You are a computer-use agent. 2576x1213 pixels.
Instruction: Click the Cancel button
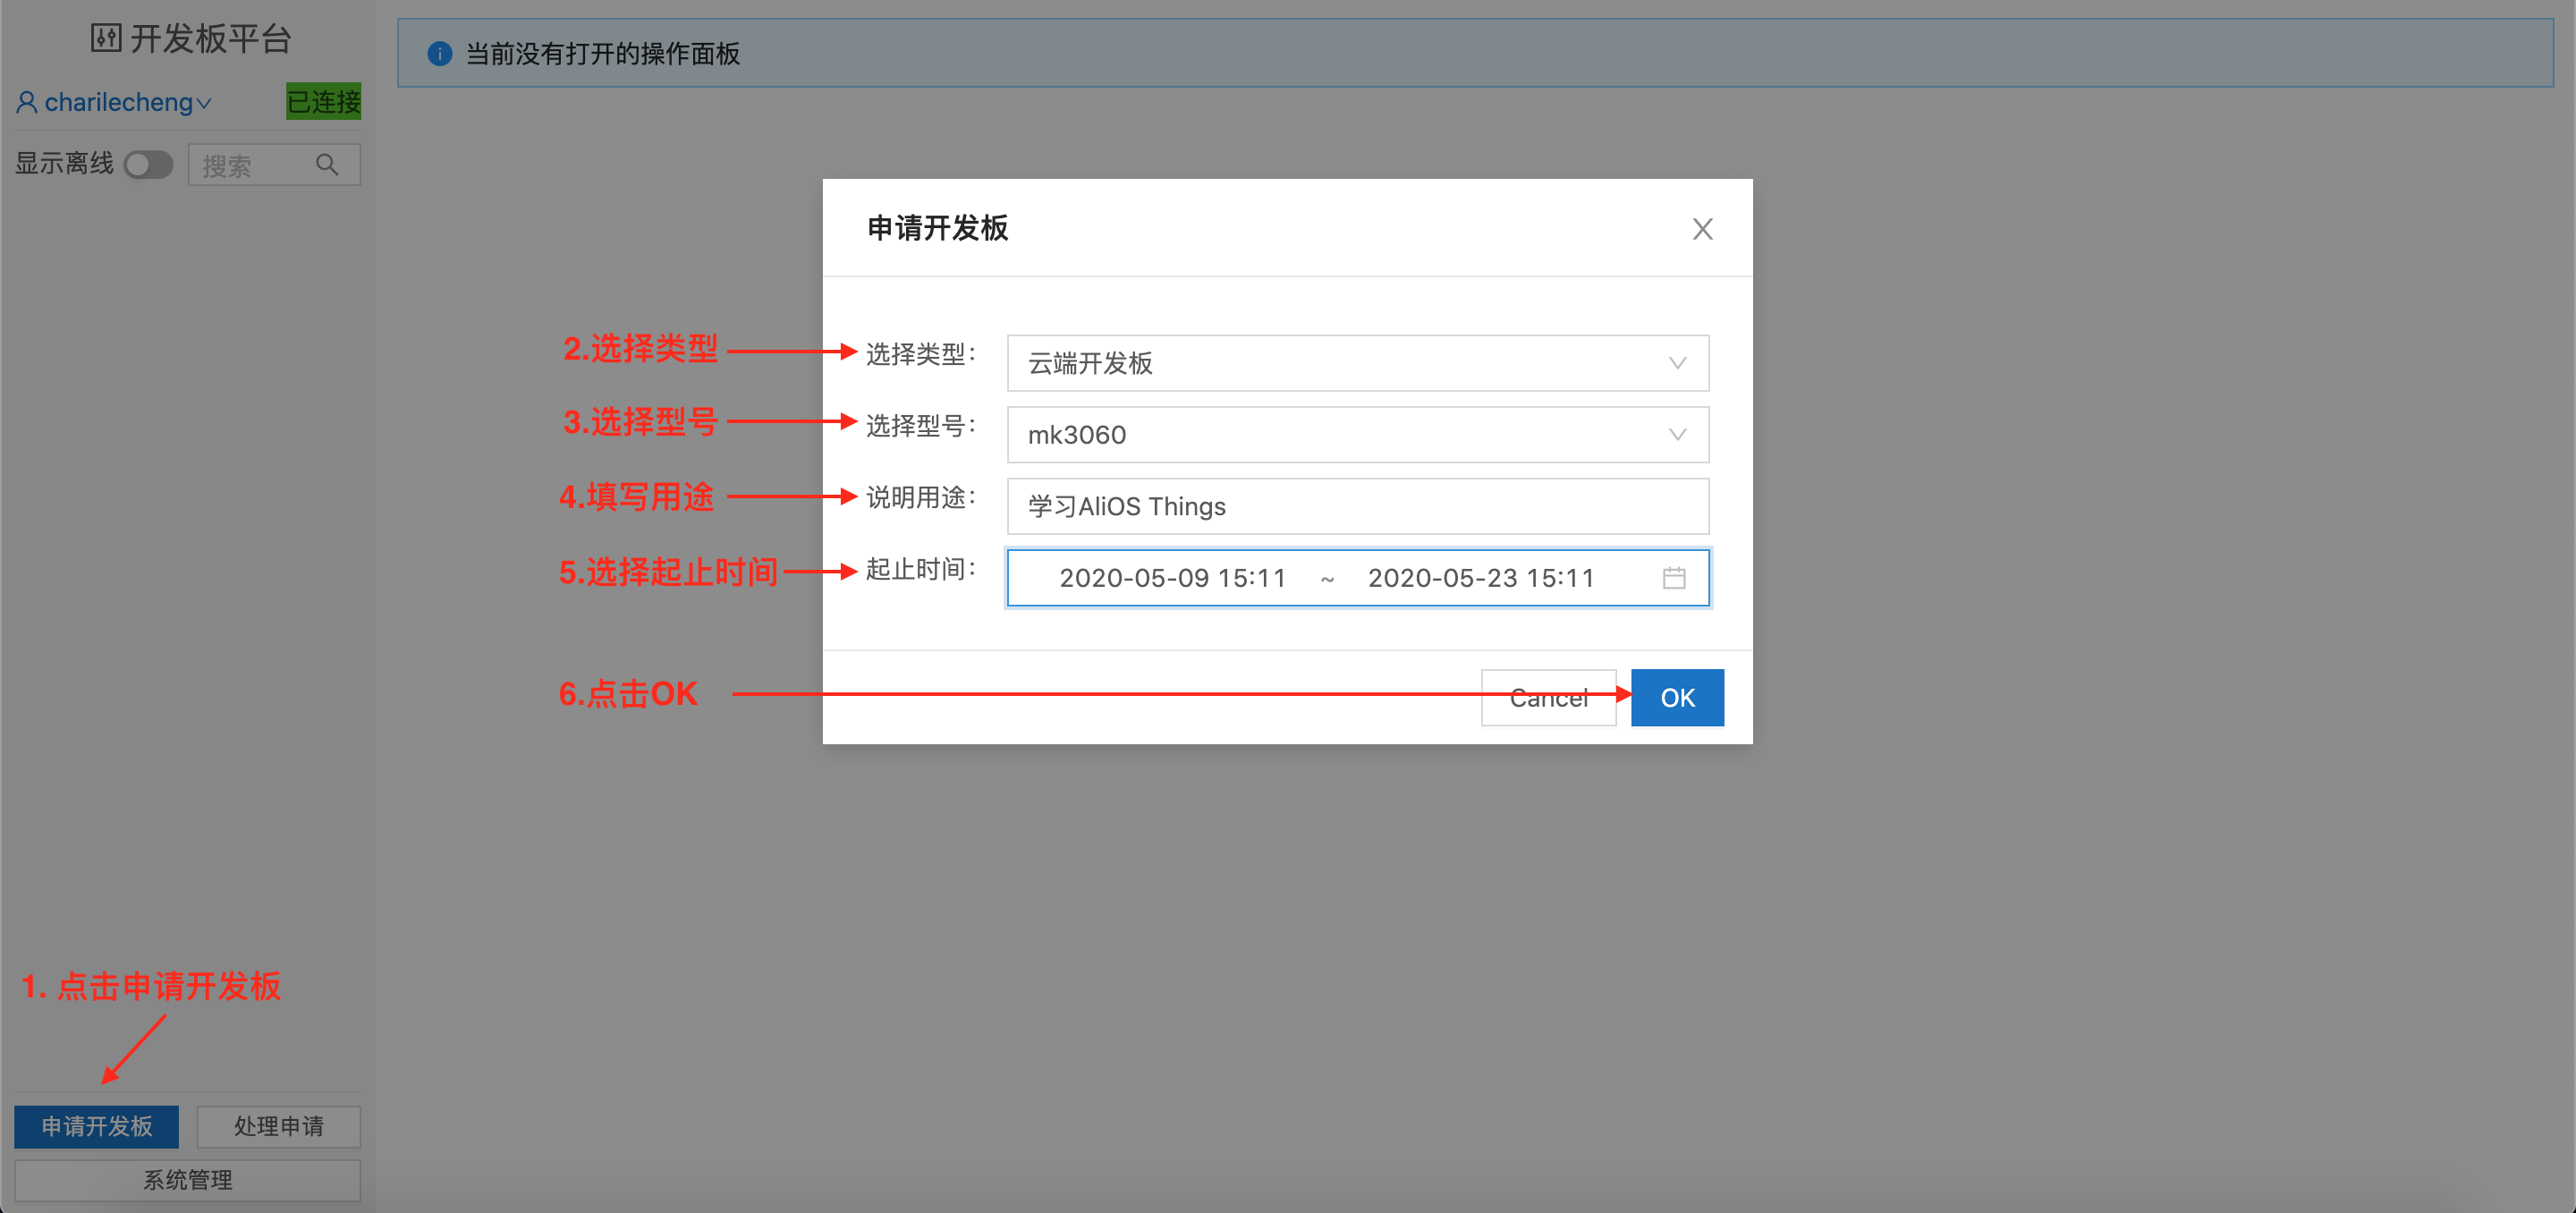(x=1548, y=698)
